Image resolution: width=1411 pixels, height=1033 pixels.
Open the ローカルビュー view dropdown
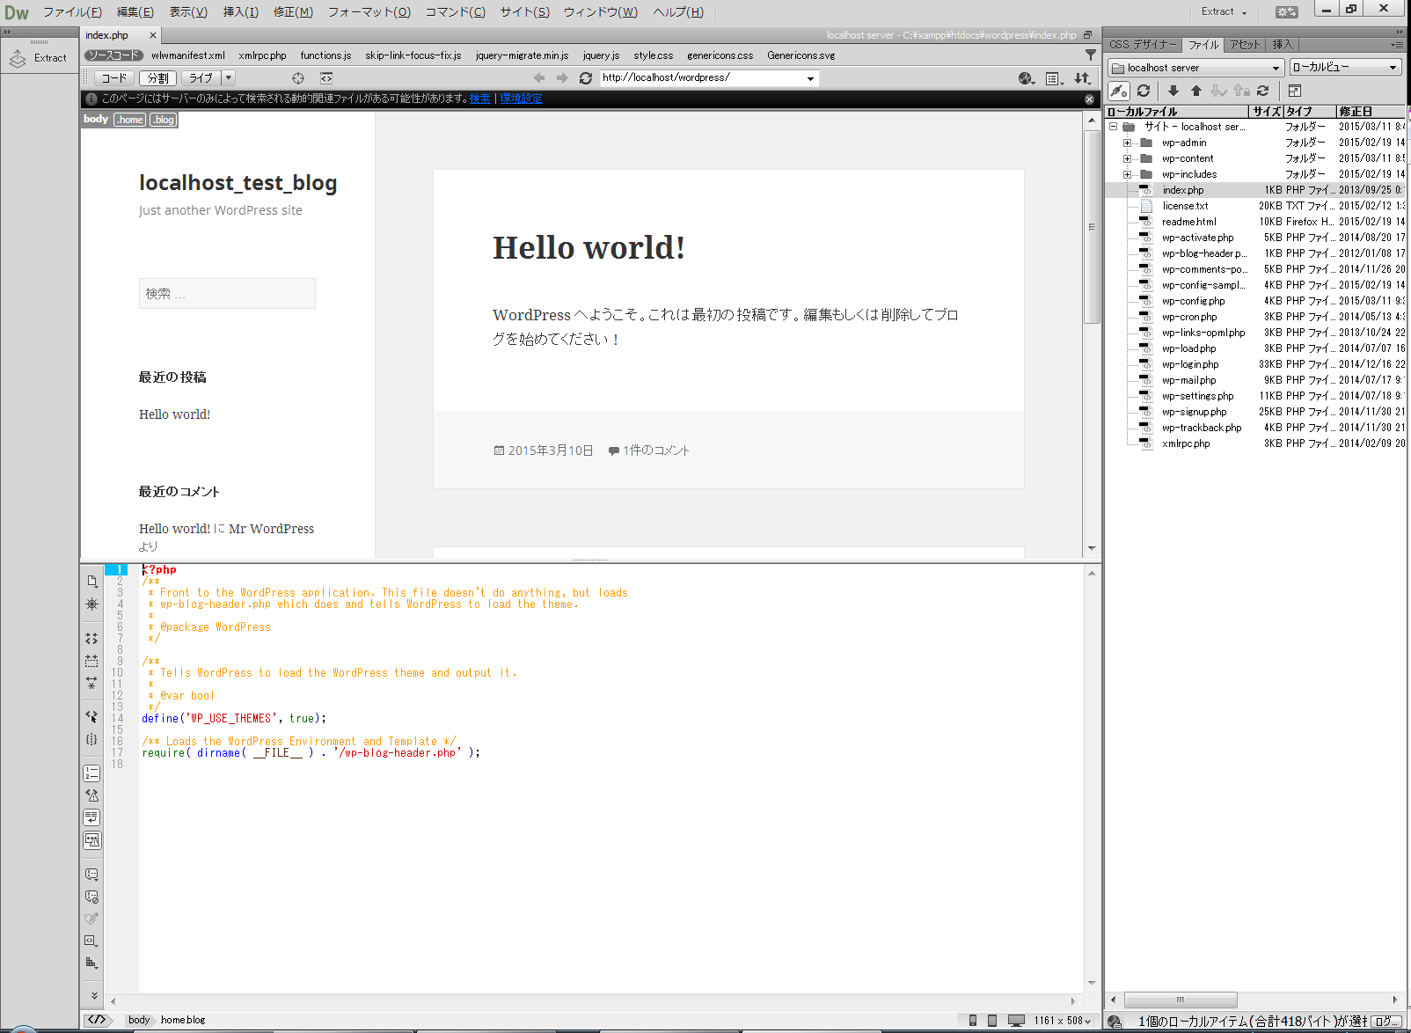(x=1345, y=68)
